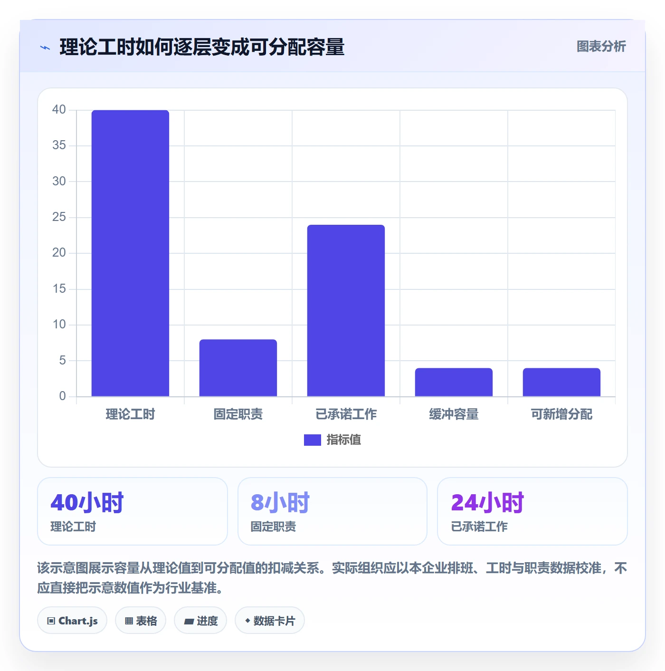
Task: Click the y-axis value 10
Action: (59, 325)
